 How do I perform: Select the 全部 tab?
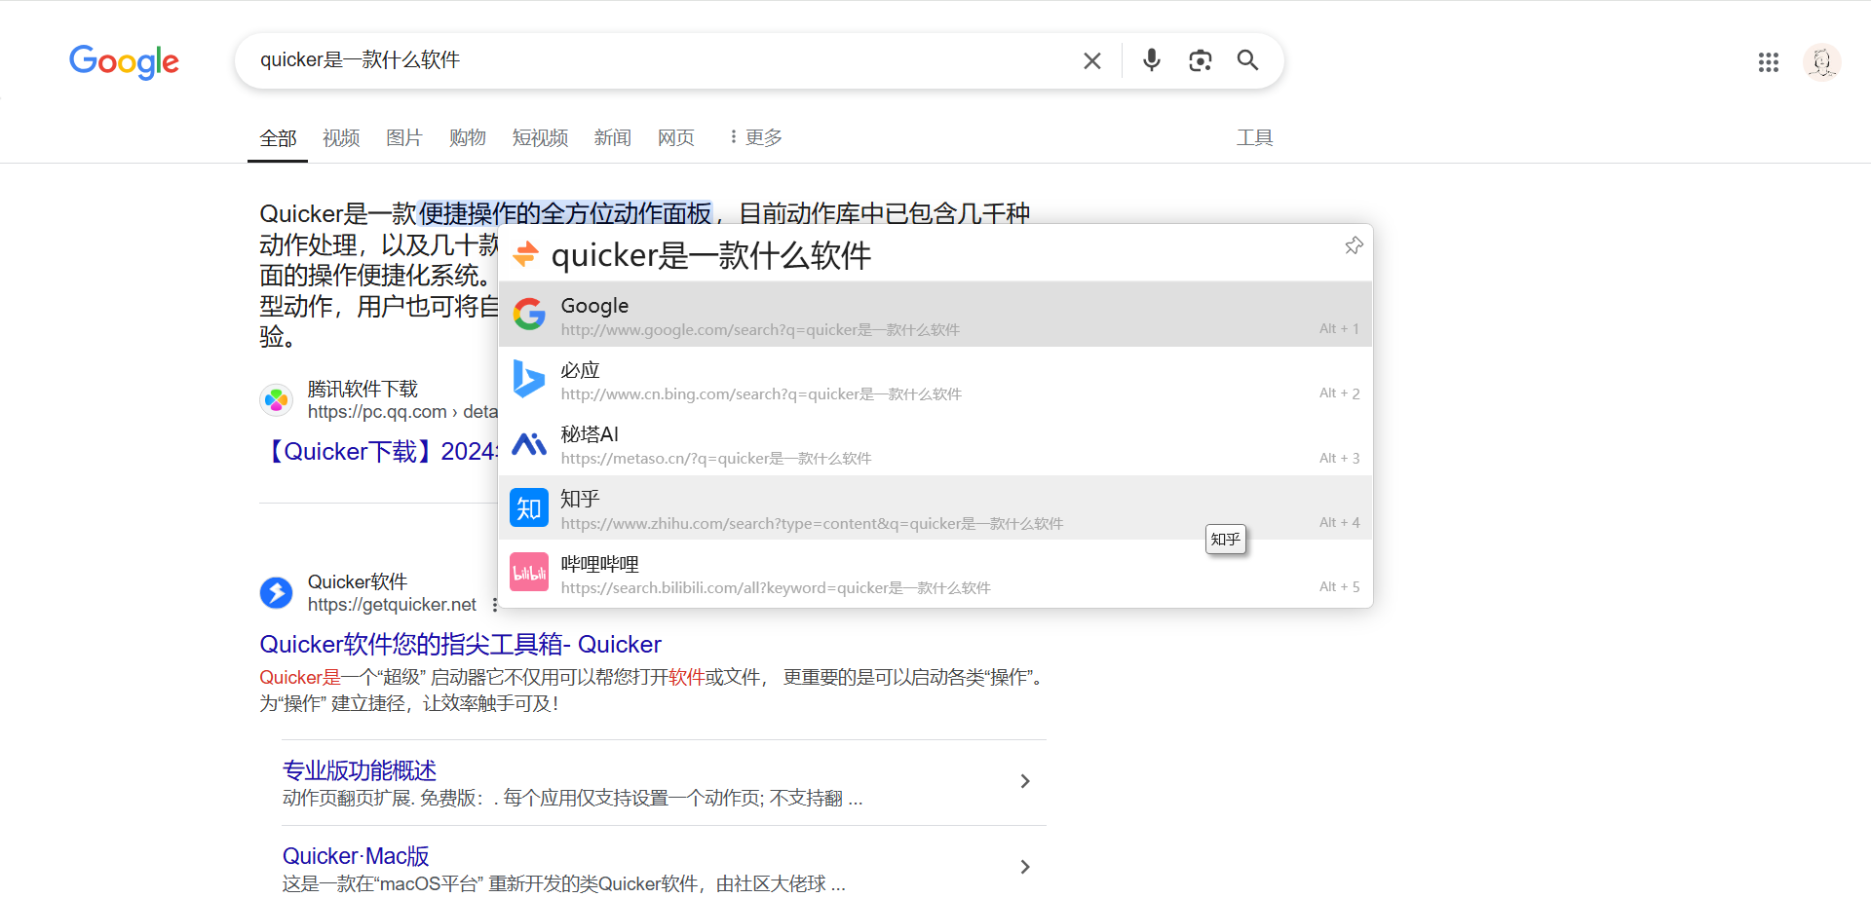(x=278, y=138)
